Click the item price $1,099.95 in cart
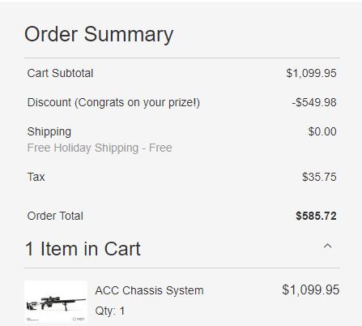 (x=311, y=290)
